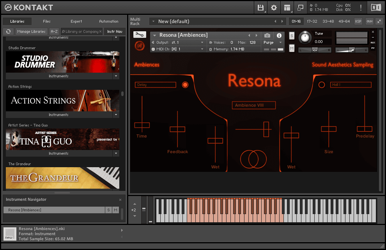The width and height of the screenshot is (386, 250).
Task: Select previous instrument preset arrow
Action: pyautogui.click(x=249, y=35)
